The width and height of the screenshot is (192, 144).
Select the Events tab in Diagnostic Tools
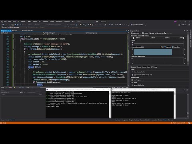pos(139,67)
